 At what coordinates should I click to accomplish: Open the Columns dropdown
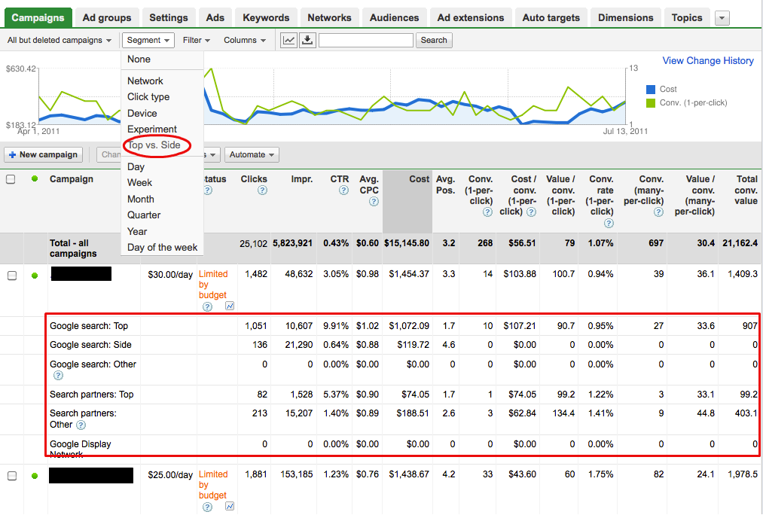coord(245,41)
